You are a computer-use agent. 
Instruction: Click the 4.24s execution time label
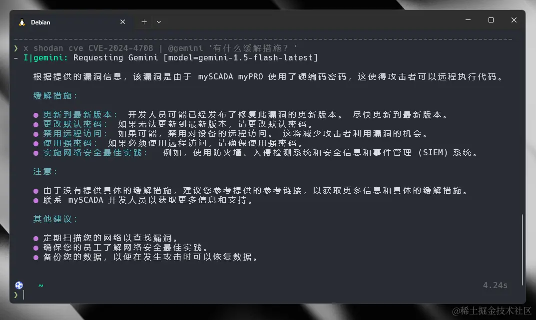coord(495,285)
